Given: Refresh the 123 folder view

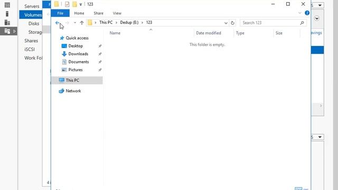Looking at the screenshot, I should (x=232, y=23).
